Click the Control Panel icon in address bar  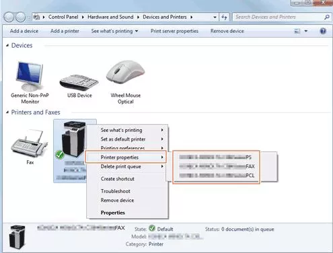[37, 17]
